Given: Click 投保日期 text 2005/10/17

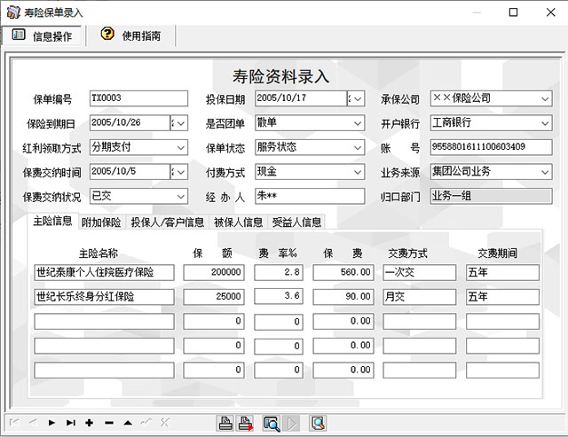Looking at the screenshot, I should [281, 98].
